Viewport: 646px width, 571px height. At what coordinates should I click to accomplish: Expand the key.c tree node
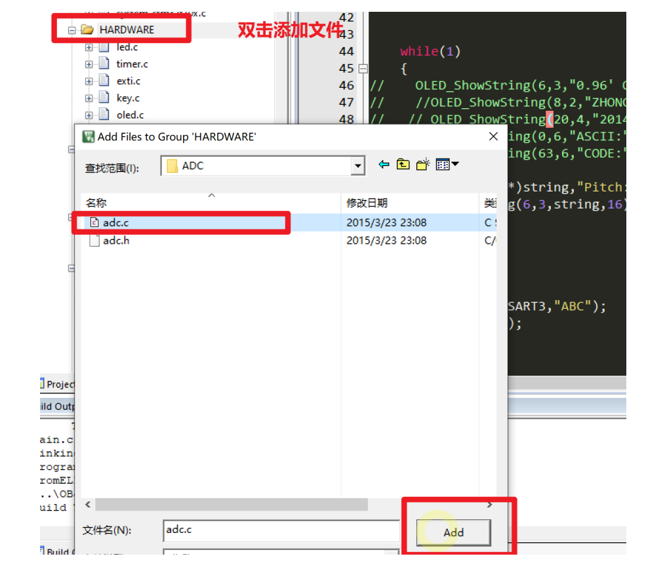(89, 98)
